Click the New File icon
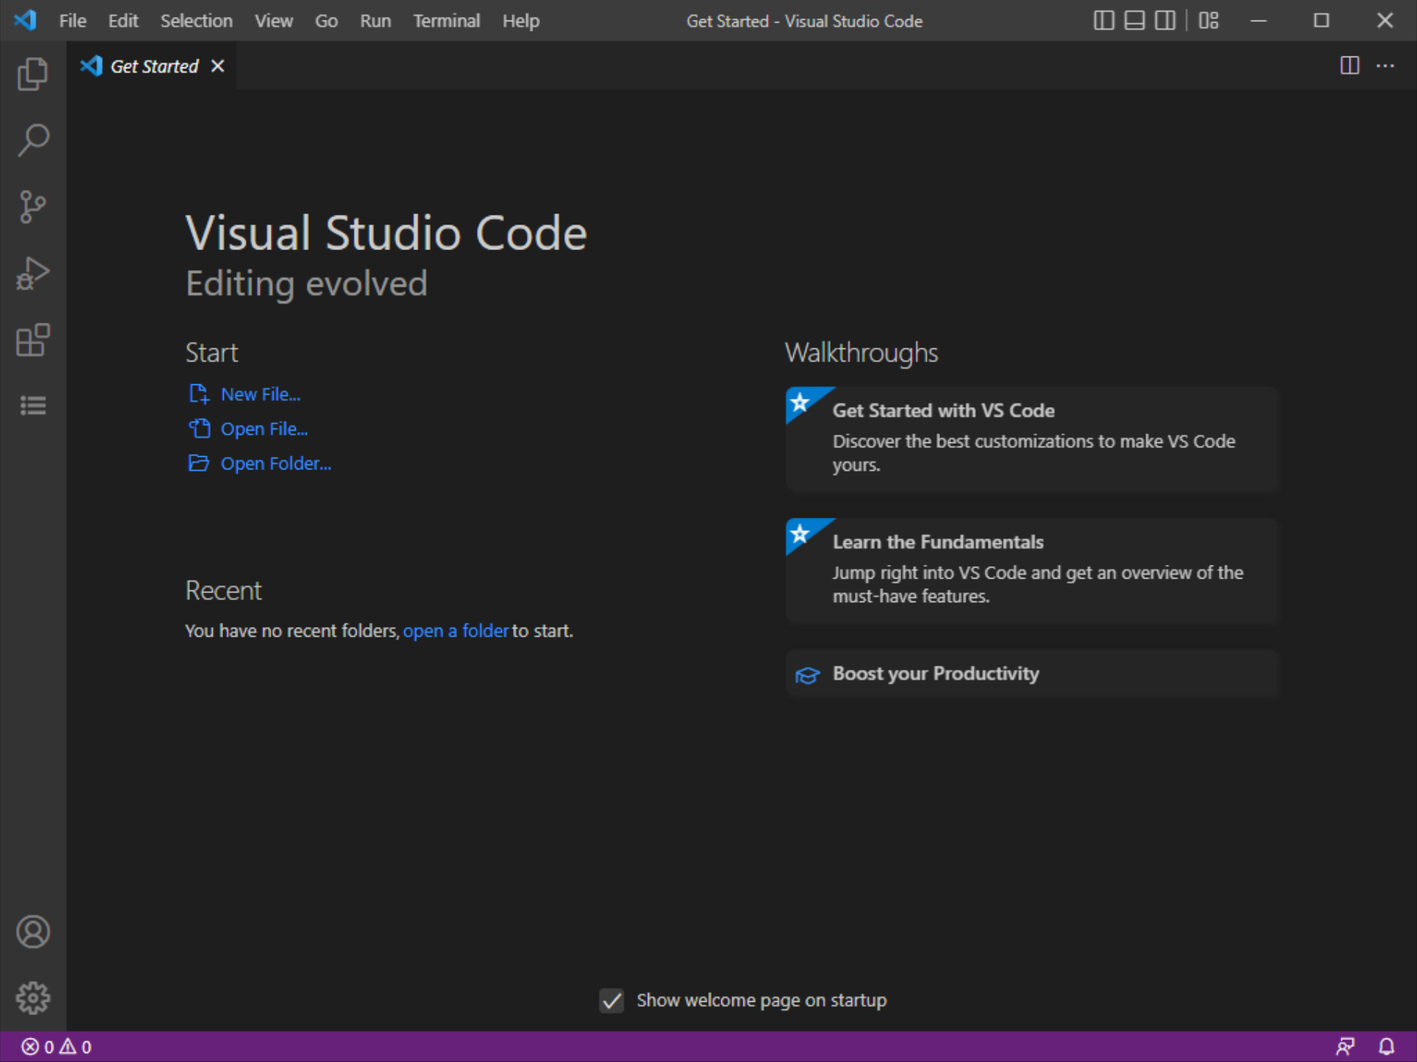The image size is (1417, 1062). point(199,395)
